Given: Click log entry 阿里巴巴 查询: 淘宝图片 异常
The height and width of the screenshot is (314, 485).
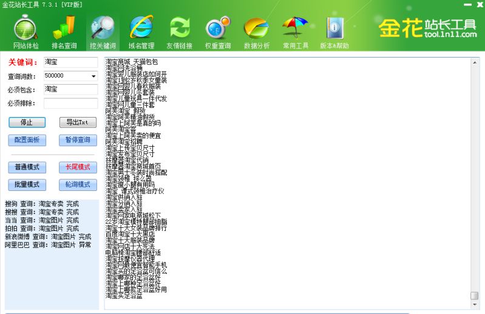Looking at the screenshot, I should point(48,245).
